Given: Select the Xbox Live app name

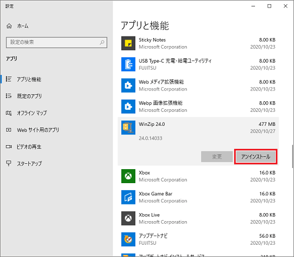Looking at the screenshot, I should point(149,215).
